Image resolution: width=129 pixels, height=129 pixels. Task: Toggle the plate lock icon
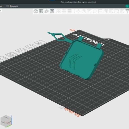[x=21, y=50]
